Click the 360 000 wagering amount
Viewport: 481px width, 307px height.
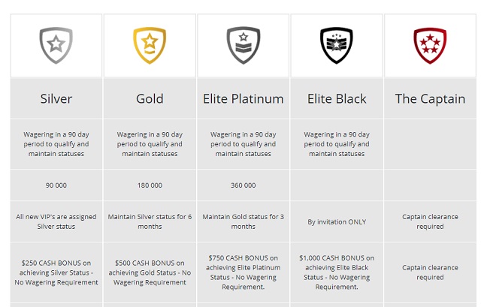[x=244, y=185]
